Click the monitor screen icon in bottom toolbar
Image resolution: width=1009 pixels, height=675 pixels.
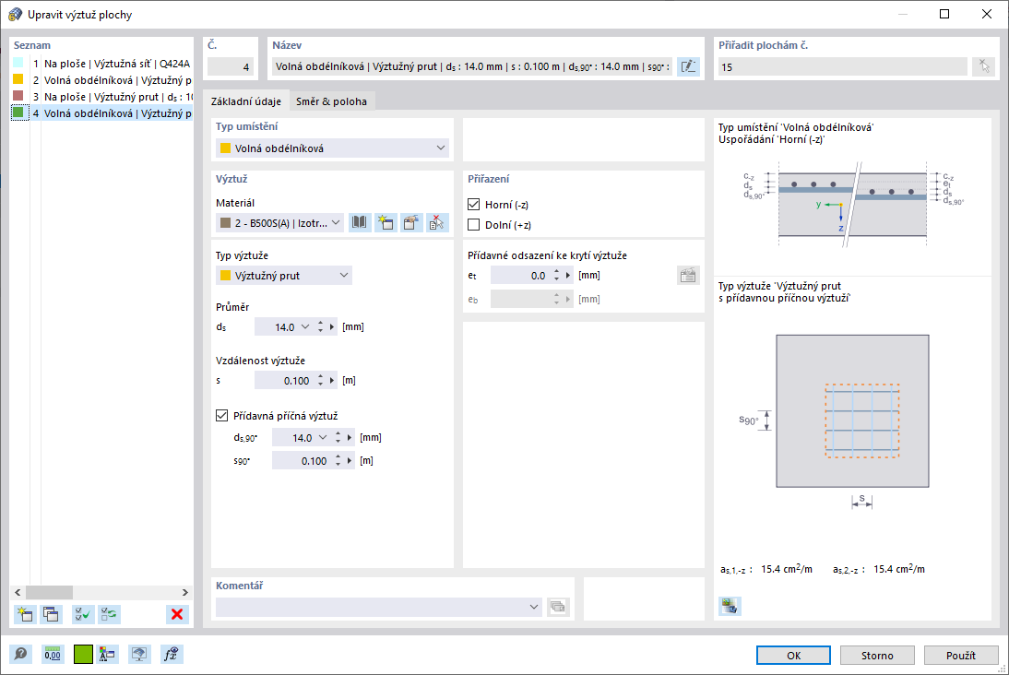point(139,655)
